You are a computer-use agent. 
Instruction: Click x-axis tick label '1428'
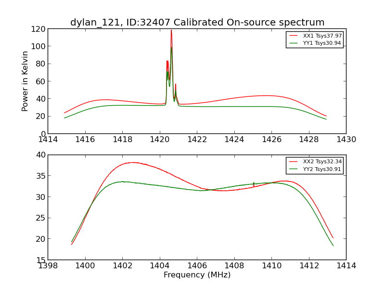pyautogui.click(x=309, y=140)
